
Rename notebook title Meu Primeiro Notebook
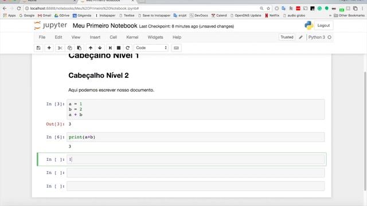(x=105, y=26)
